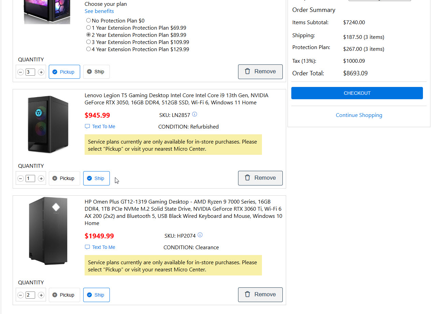Click the HP Omen desktop thumbnail
Screen dimensions: 440x314
point(48,231)
